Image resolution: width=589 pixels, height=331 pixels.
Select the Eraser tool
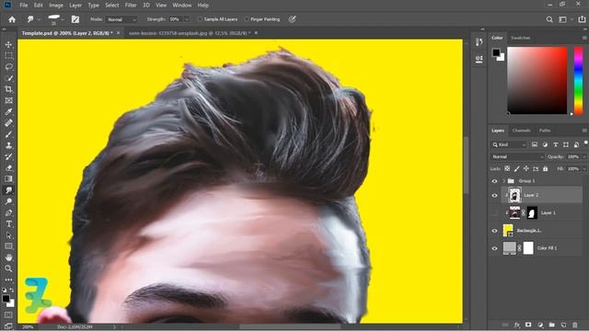point(8,167)
